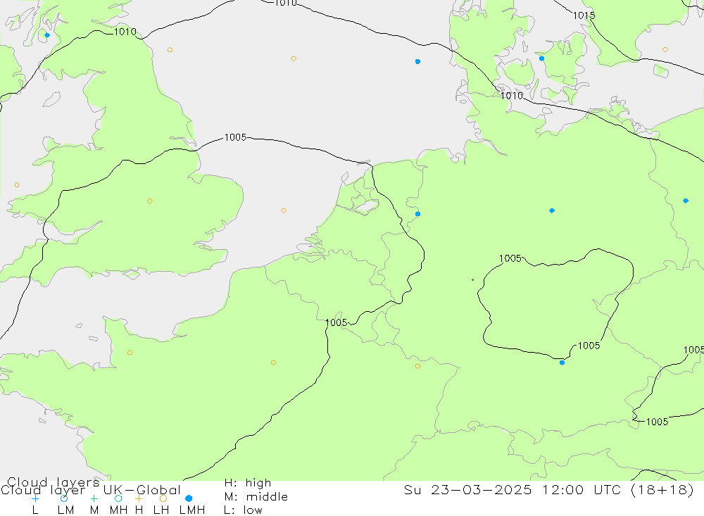704x516 pixels.
Task: Select the blue LMH marker in the central North Sea
Action: point(417,61)
